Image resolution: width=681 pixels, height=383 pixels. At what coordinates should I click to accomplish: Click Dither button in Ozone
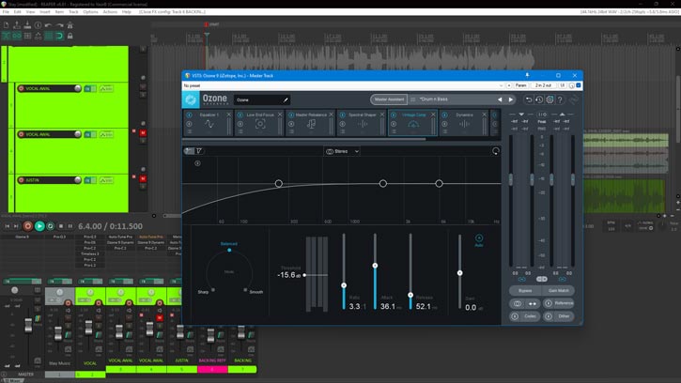pos(559,316)
